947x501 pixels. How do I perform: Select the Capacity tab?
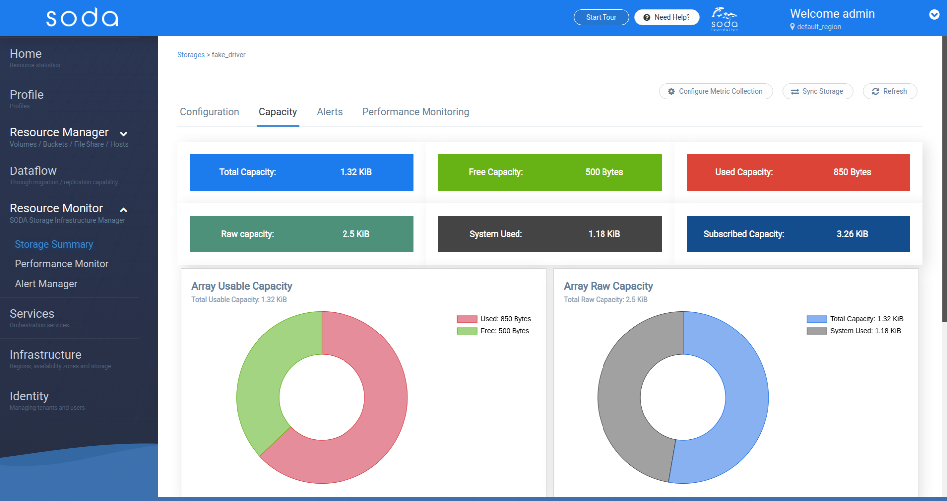[278, 112]
